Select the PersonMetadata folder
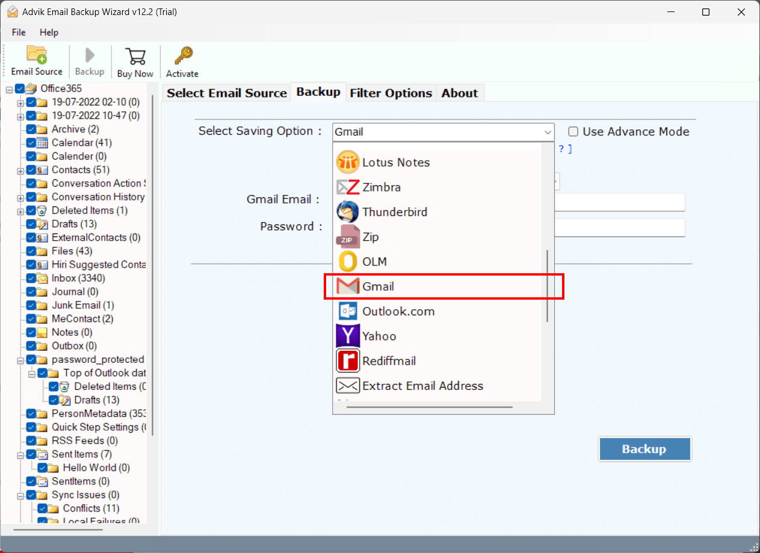This screenshot has width=760, height=553. (x=99, y=413)
